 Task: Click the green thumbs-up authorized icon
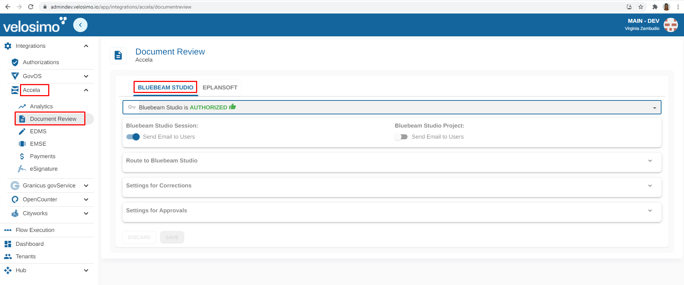click(x=233, y=107)
